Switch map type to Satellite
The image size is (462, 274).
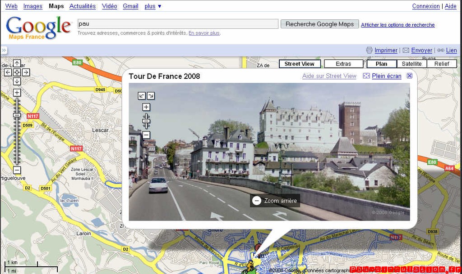[411, 64]
